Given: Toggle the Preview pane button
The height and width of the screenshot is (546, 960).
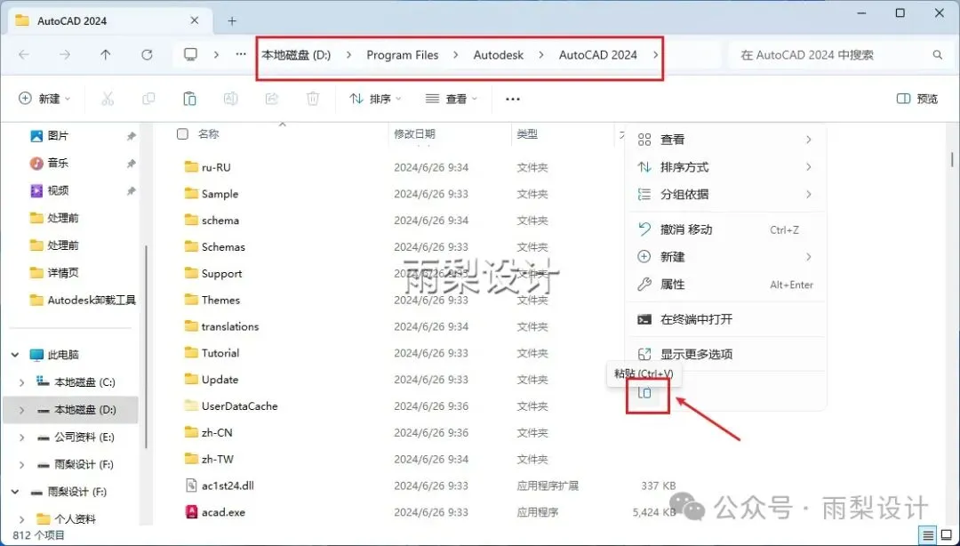Looking at the screenshot, I should pos(916,99).
